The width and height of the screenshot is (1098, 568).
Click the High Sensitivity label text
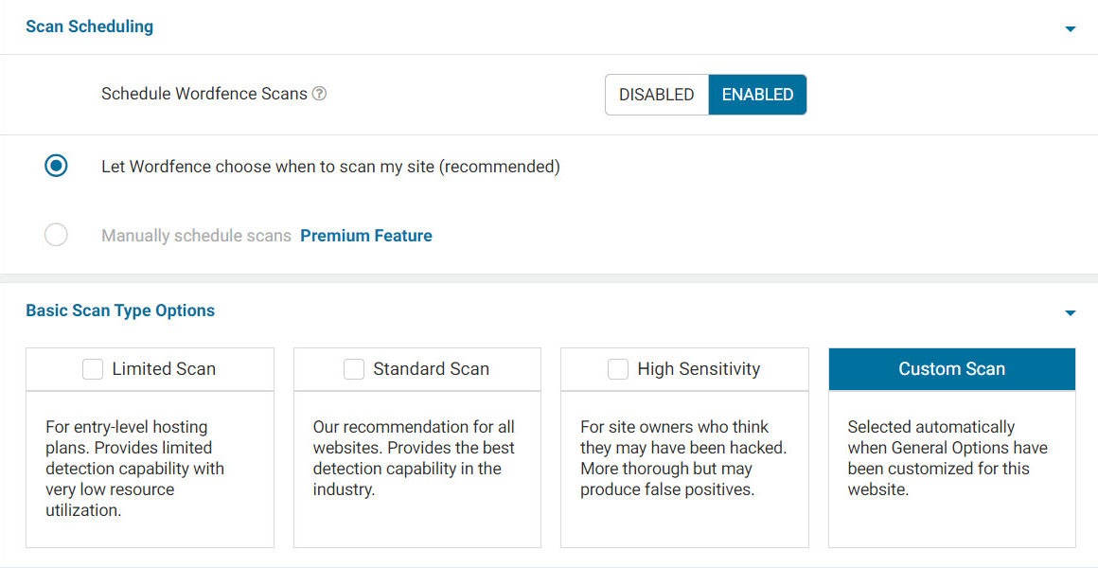(x=699, y=369)
